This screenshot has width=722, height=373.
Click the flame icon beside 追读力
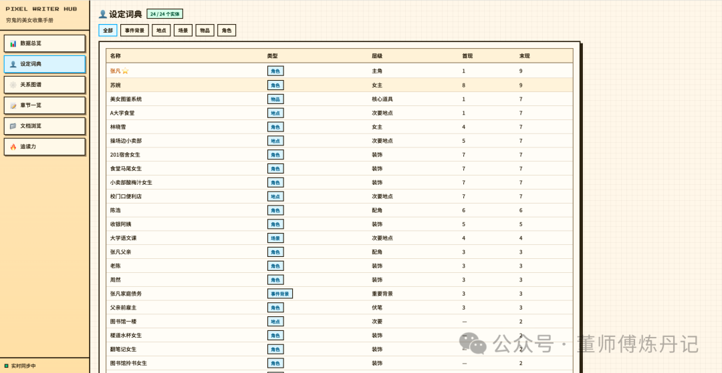tap(13, 147)
